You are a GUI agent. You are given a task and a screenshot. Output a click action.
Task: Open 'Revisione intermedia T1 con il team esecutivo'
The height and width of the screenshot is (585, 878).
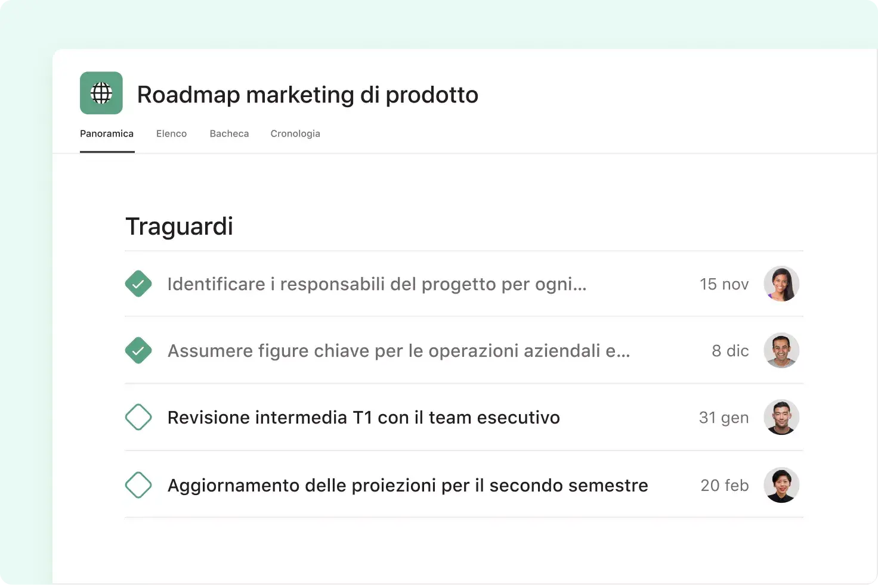pos(363,417)
